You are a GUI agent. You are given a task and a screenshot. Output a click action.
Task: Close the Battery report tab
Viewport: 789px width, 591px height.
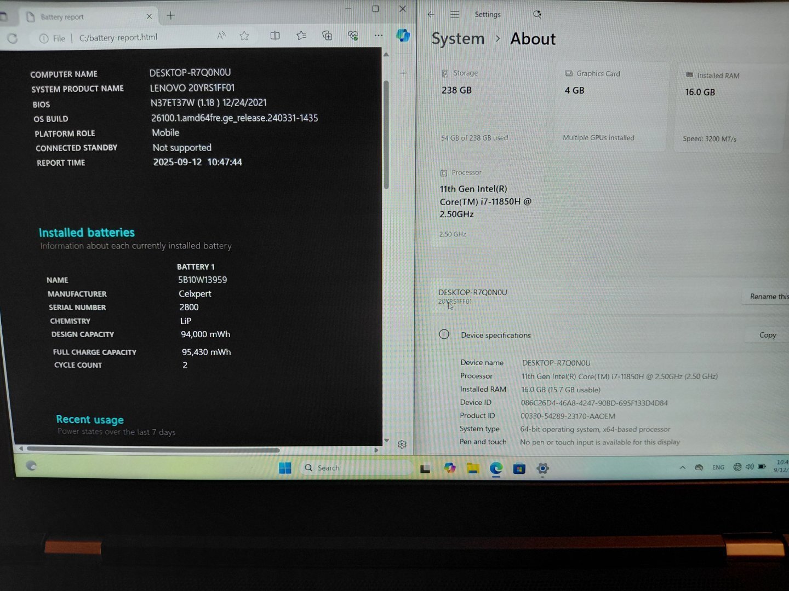click(x=149, y=16)
